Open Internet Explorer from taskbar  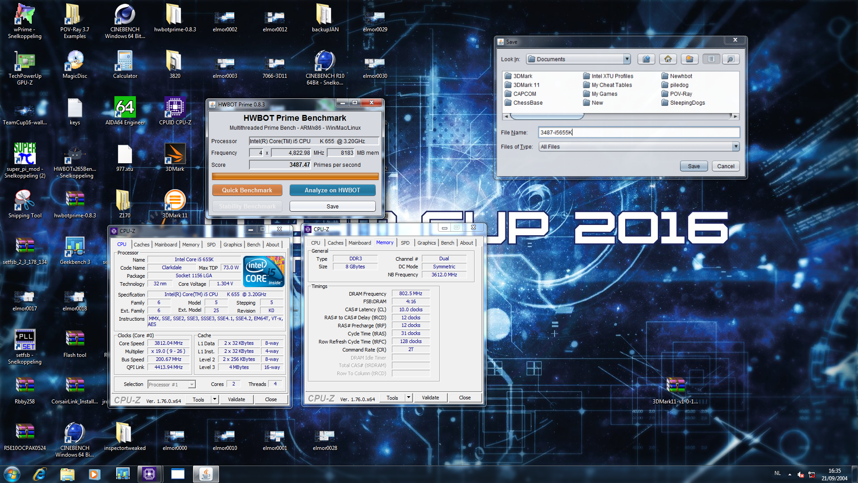pyautogui.click(x=40, y=474)
